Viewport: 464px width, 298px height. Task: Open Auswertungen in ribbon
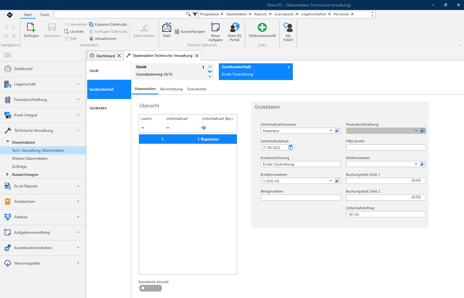tap(190, 32)
